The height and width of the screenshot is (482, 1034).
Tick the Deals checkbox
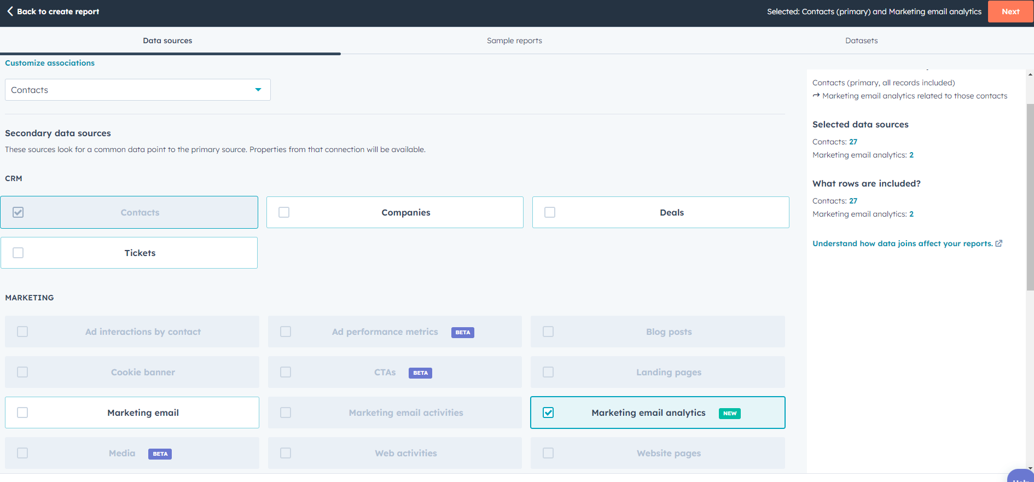(550, 212)
